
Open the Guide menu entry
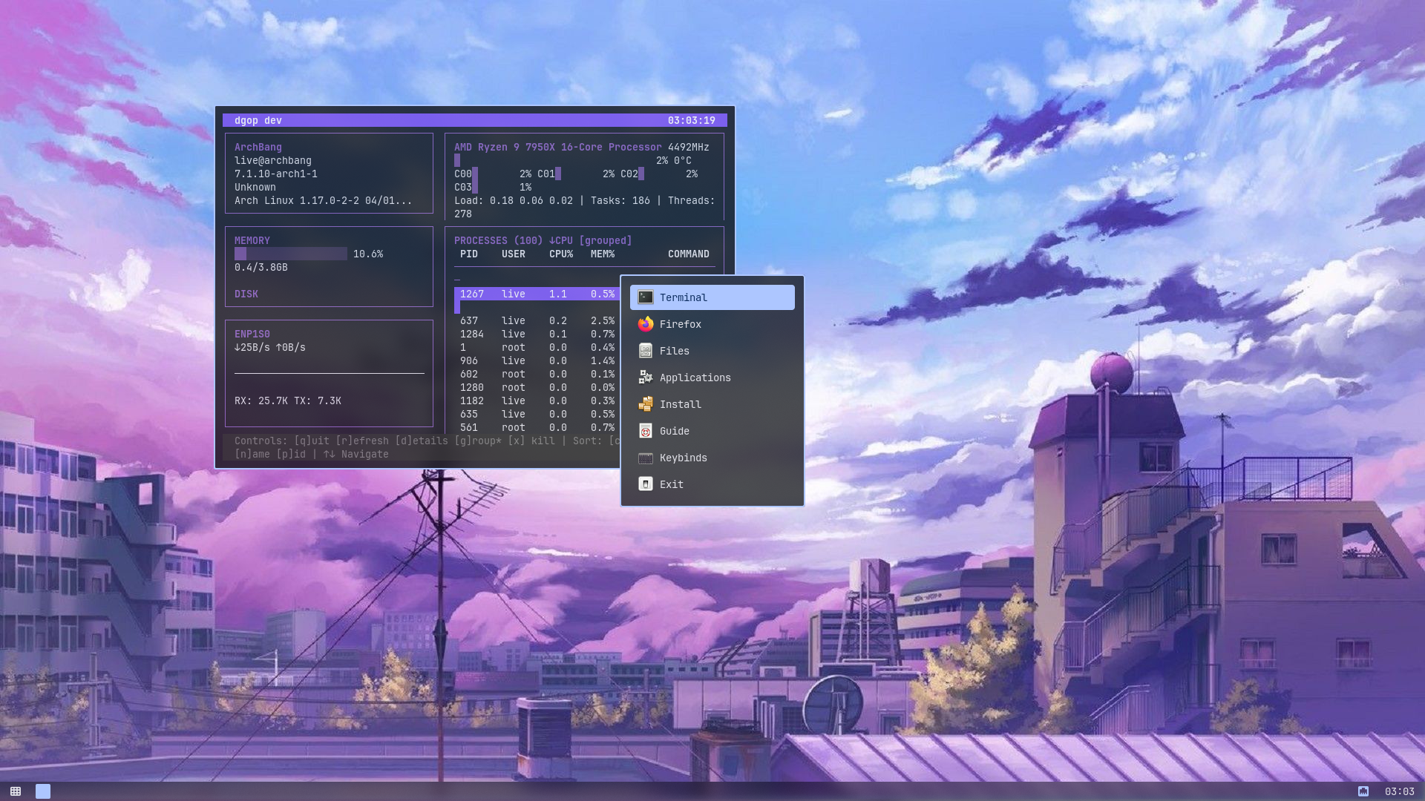click(x=712, y=431)
